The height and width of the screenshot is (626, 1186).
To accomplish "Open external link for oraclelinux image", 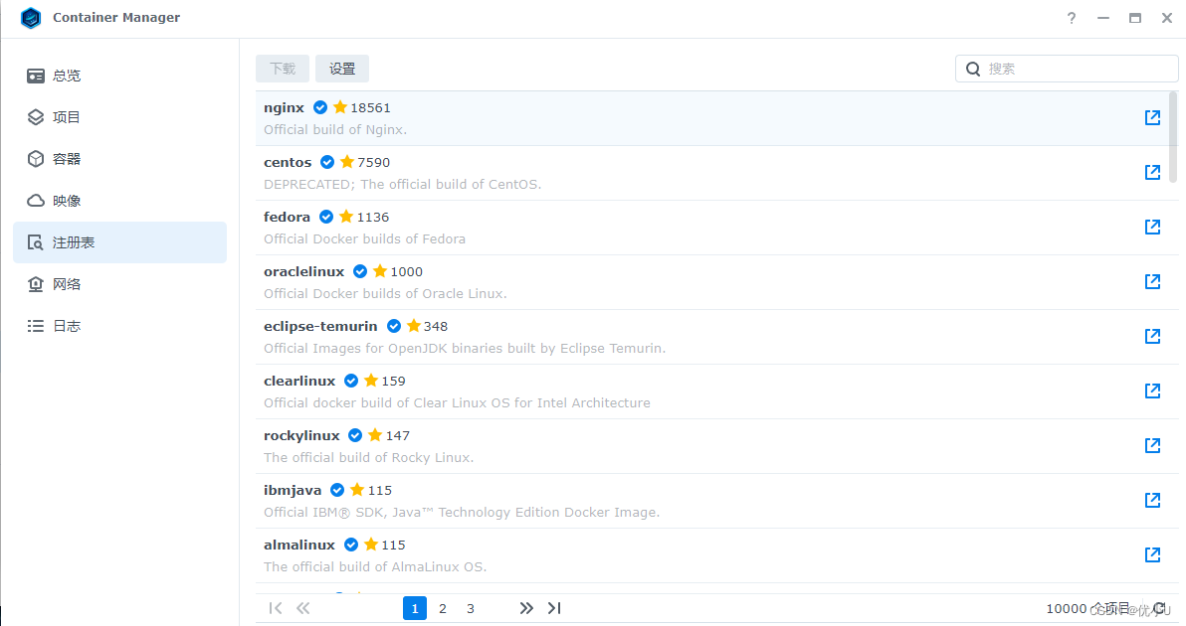I will point(1152,281).
